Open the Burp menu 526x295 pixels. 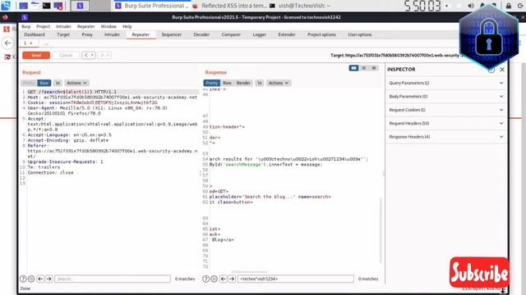pyautogui.click(x=25, y=26)
